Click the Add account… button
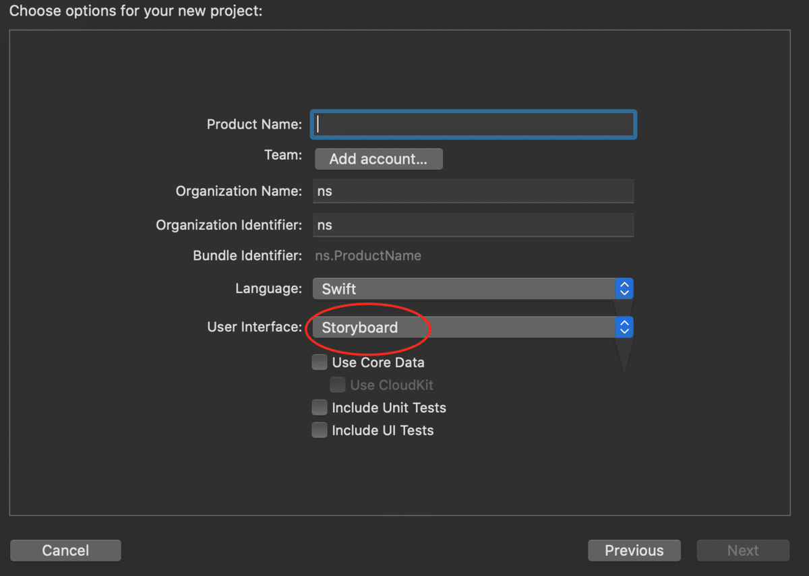 (x=378, y=159)
